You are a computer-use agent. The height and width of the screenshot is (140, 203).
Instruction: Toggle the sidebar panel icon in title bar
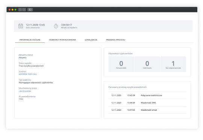[x=30, y=9]
